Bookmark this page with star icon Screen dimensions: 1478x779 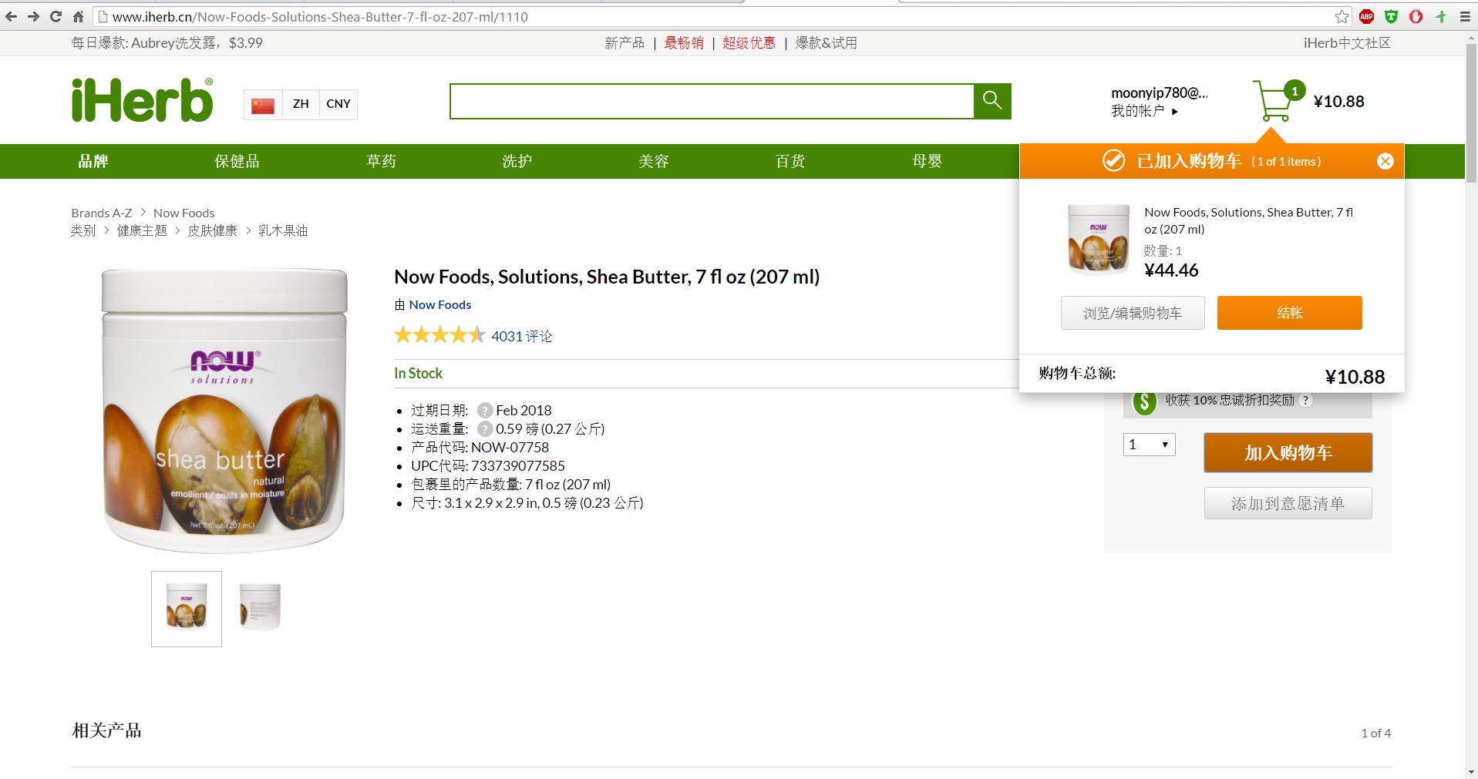tap(1342, 16)
